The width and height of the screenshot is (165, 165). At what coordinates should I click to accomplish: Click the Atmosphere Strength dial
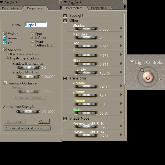pos(28,111)
